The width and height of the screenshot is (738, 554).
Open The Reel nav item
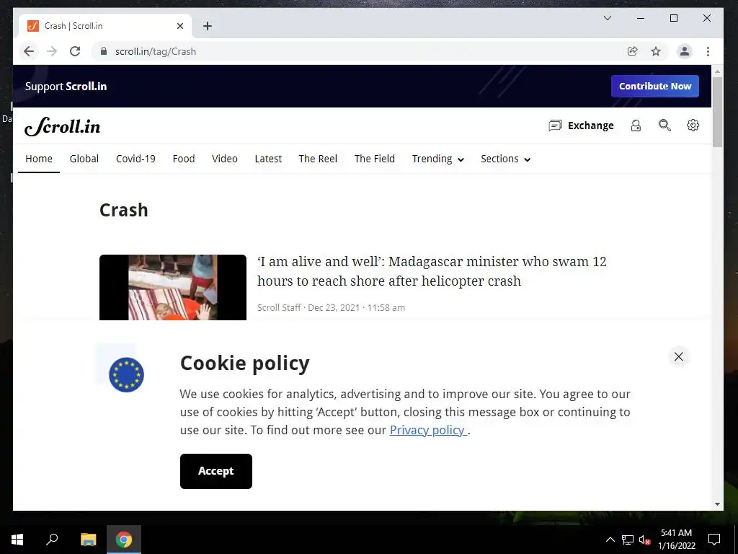pyautogui.click(x=318, y=159)
